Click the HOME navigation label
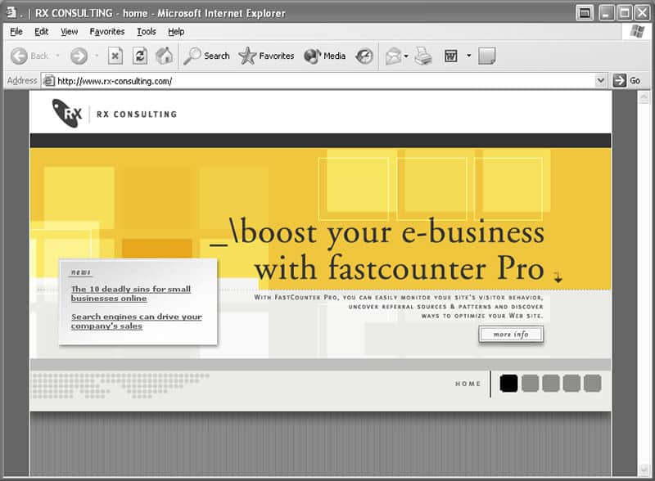Viewport: 655px width, 481px height. coord(468,384)
